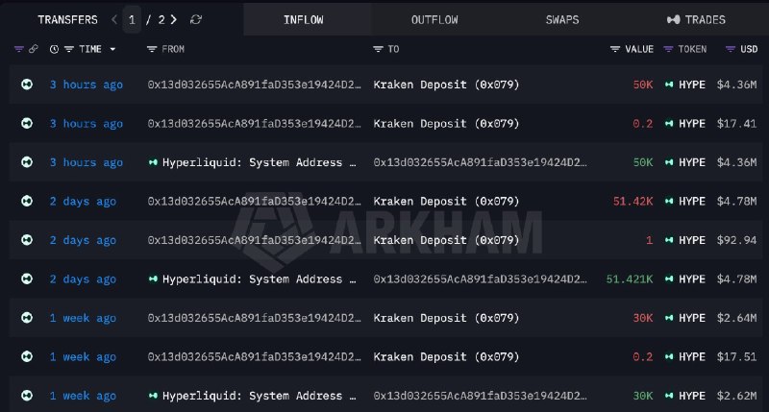Screen dimensions: 769x412
Task: Go to next transfers page
Action: (x=174, y=19)
